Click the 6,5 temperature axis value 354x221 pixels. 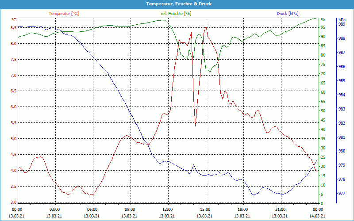point(14,91)
